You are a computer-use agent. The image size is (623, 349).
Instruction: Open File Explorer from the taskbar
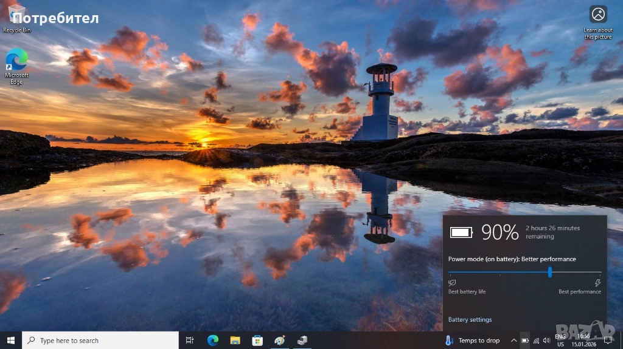(x=235, y=341)
